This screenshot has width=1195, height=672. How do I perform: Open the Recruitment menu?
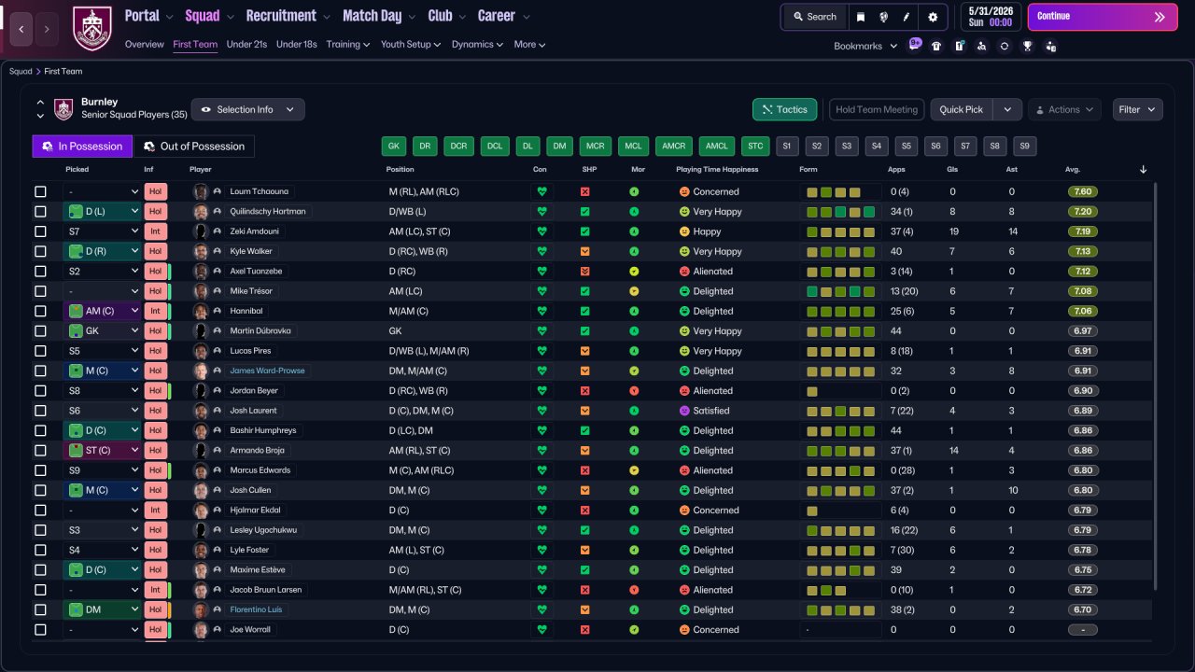tap(288, 16)
